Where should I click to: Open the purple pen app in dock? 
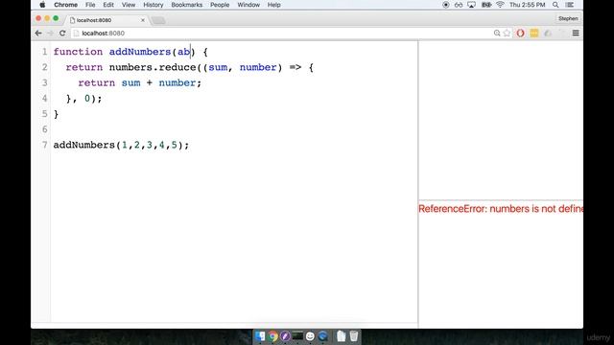285,336
